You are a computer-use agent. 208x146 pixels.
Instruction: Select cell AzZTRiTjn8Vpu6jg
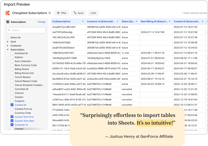point(68,32)
